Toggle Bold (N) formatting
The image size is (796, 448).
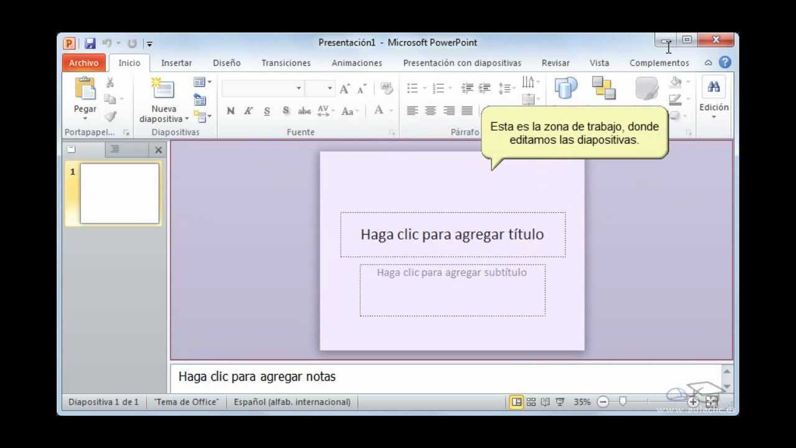coord(231,111)
